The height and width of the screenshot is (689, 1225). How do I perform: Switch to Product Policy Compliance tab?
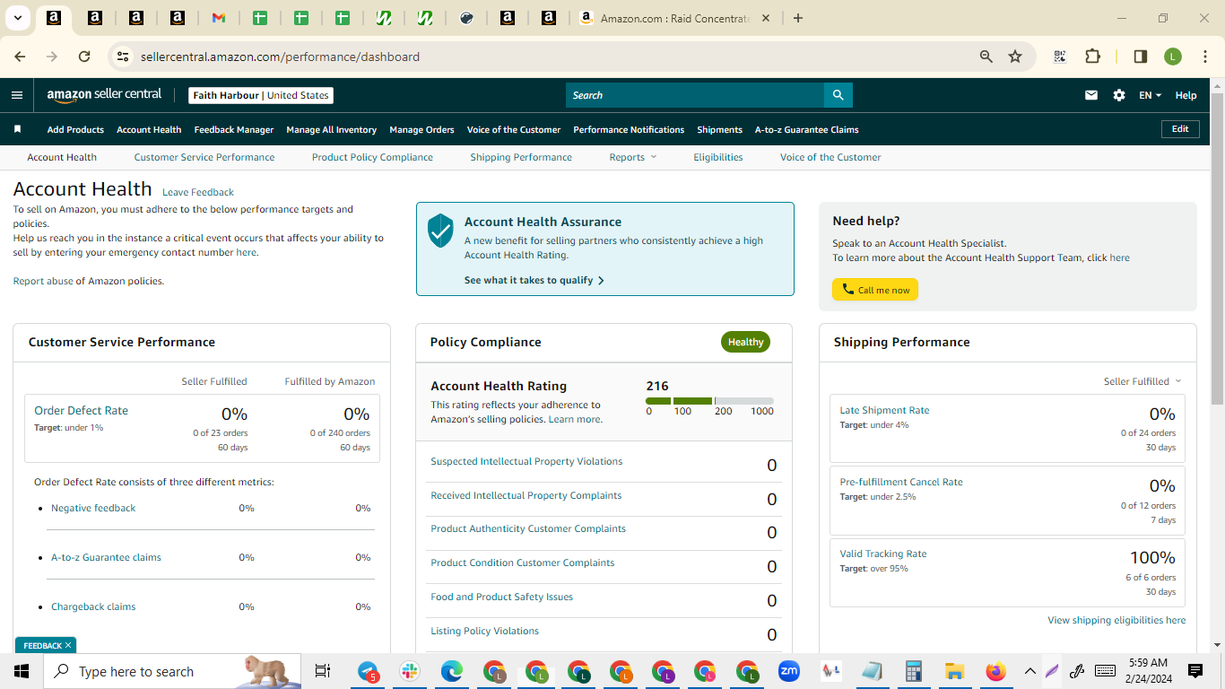point(372,157)
